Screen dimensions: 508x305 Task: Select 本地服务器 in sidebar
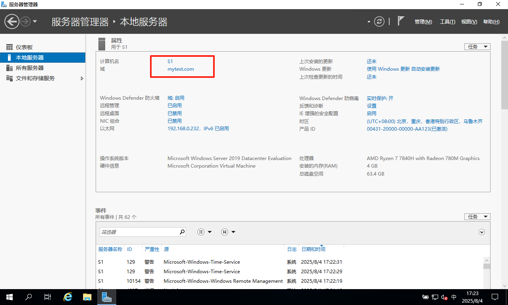point(42,58)
